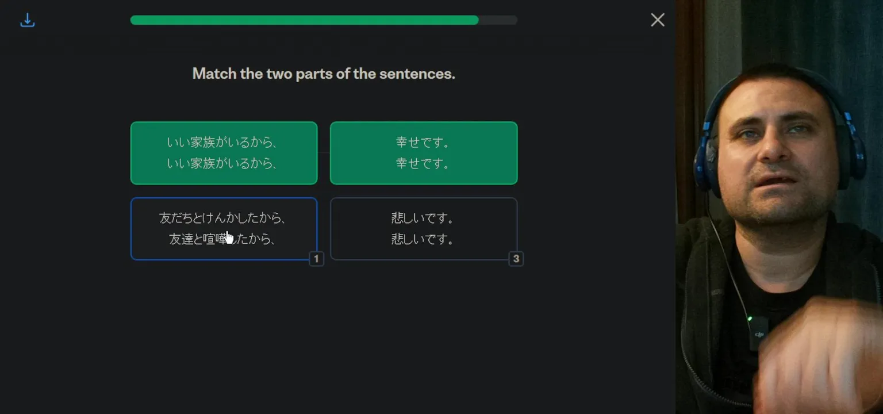
Task: Click the download icon
Action: pos(27,21)
